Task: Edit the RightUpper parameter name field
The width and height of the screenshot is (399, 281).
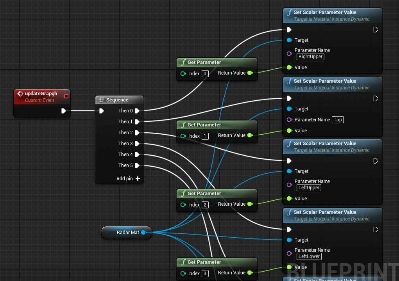Action: pos(310,57)
